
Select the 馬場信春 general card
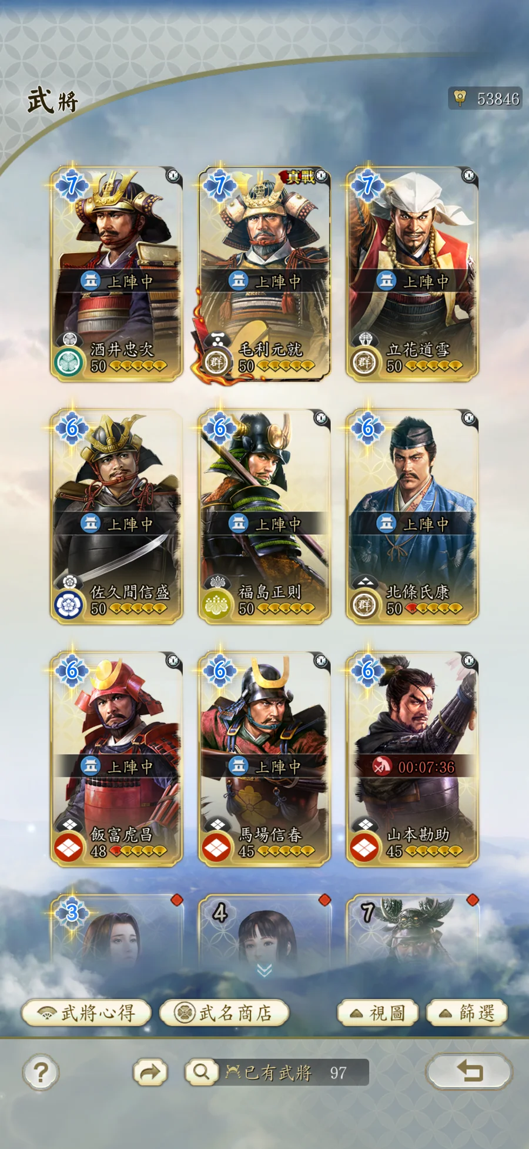[264, 759]
